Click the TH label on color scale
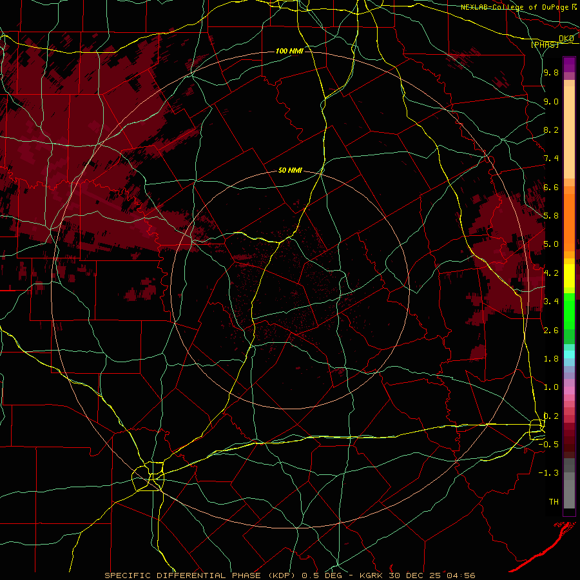 pos(554,502)
